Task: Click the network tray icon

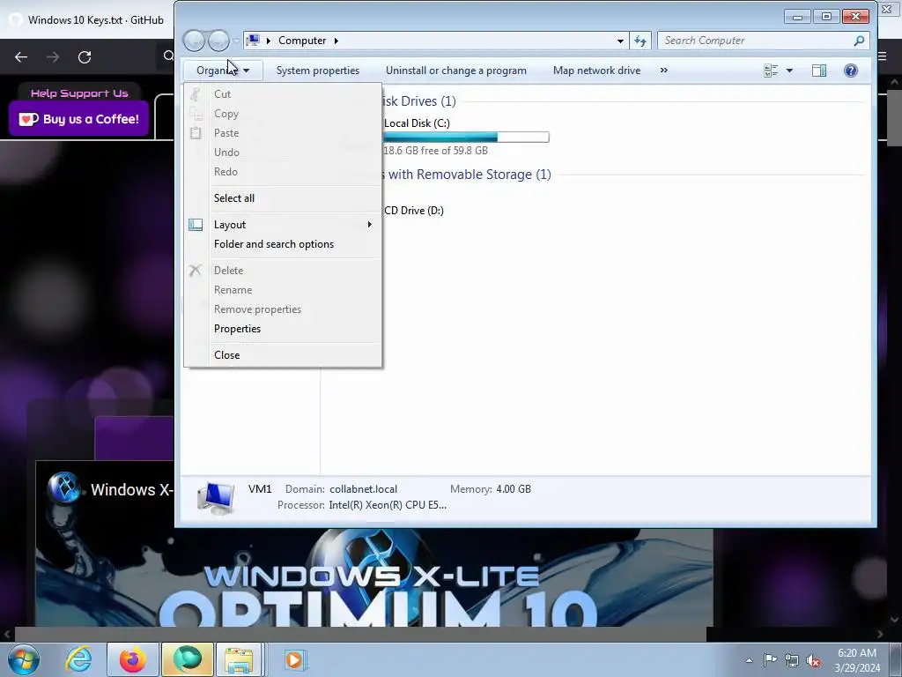Action: click(792, 660)
